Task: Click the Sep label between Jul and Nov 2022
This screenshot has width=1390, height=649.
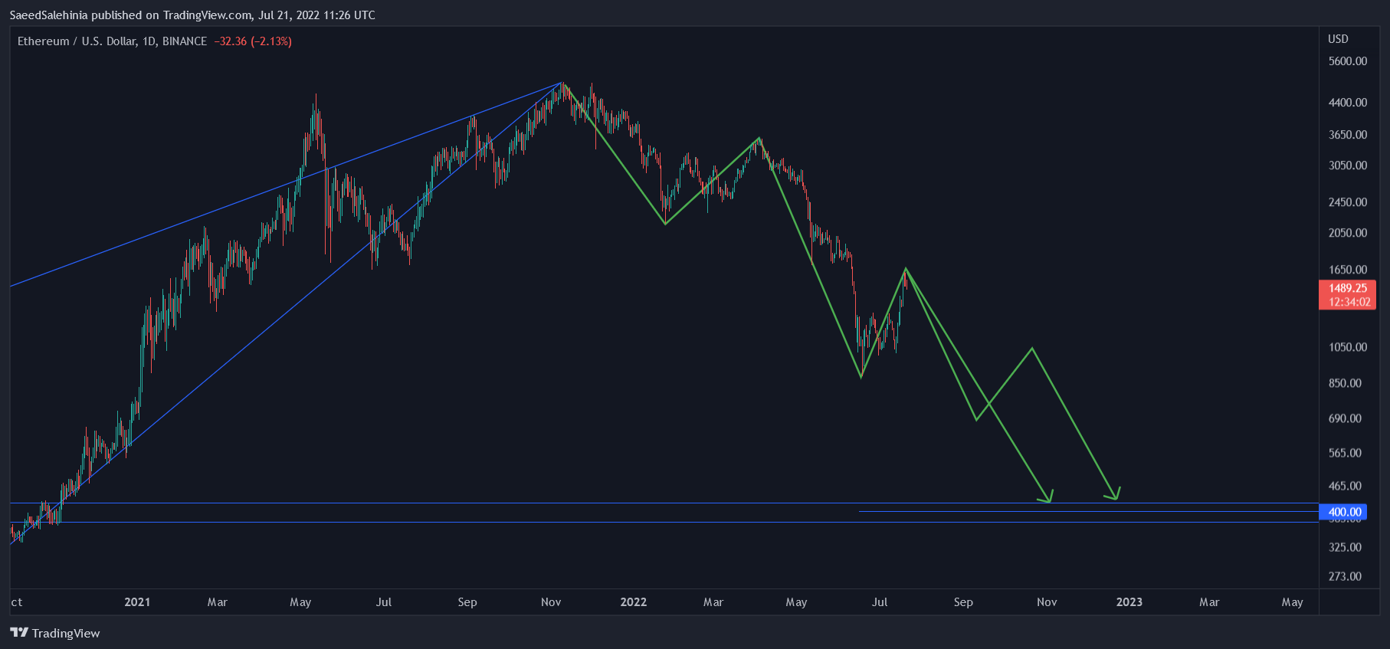Action: (x=963, y=602)
